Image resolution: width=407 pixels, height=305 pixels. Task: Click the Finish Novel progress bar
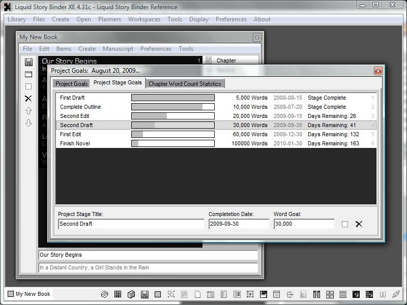coord(172,143)
